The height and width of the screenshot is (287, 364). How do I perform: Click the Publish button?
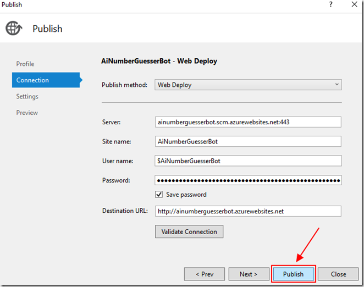(x=294, y=274)
